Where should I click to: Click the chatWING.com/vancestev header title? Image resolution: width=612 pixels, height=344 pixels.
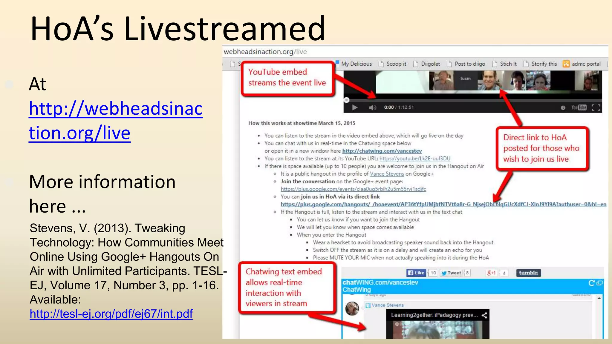tap(380, 282)
